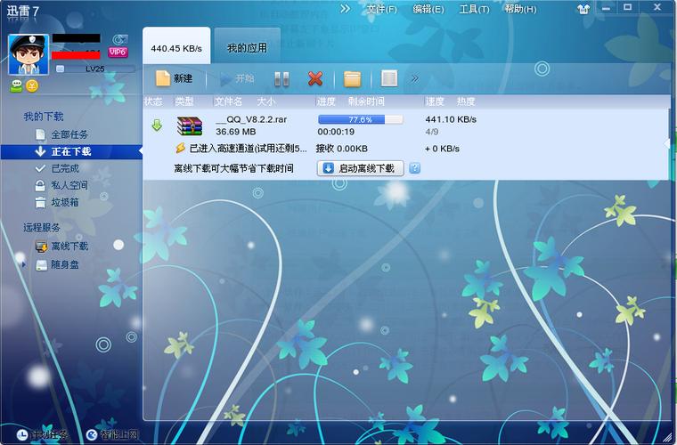Image resolution: width=677 pixels, height=445 pixels.
Task: Expand the arrow beside 随身盘
Action: pos(24,264)
